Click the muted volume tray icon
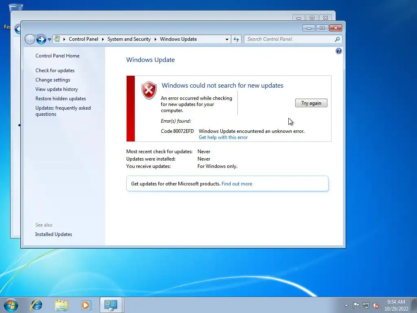Image resolution: width=417 pixels, height=313 pixels. pos(376,305)
